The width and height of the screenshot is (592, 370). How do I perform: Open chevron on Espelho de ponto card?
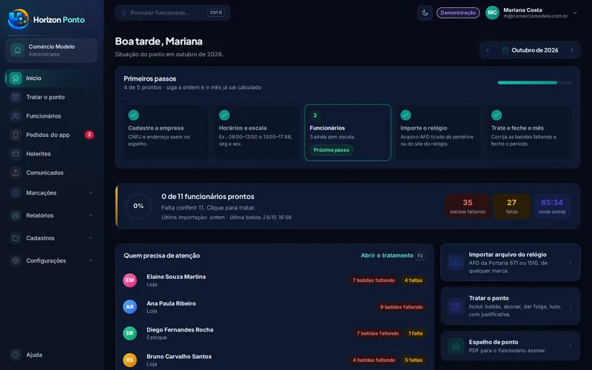(x=570, y=346)
